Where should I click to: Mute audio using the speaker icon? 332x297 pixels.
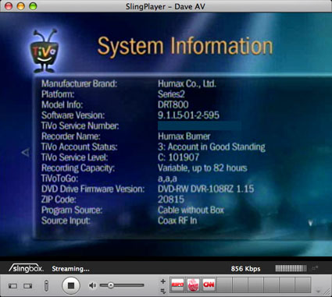click(92, 285)
